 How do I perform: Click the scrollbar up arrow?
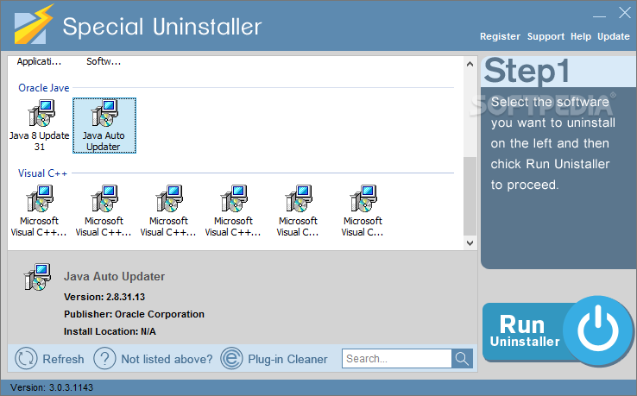pyautogui.click(x=470, y=64)
